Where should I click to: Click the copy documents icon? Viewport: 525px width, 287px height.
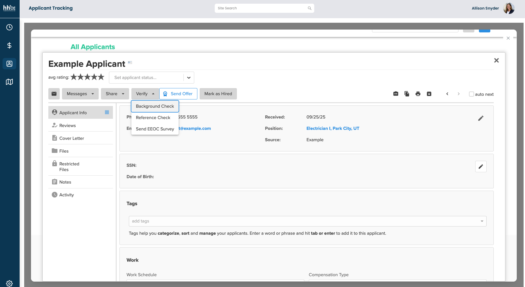(407, 94)
